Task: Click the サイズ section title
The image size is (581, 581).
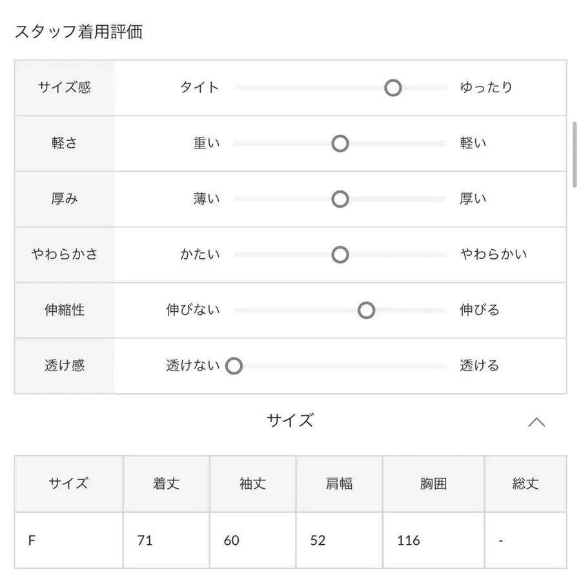Action: 290,421
